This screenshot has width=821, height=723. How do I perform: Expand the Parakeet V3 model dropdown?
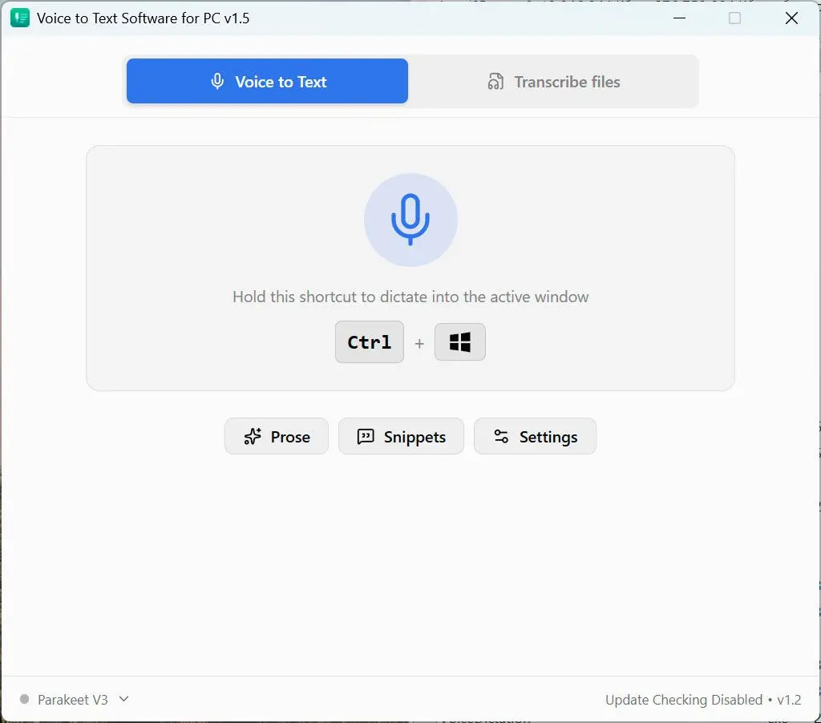point(75,700)
